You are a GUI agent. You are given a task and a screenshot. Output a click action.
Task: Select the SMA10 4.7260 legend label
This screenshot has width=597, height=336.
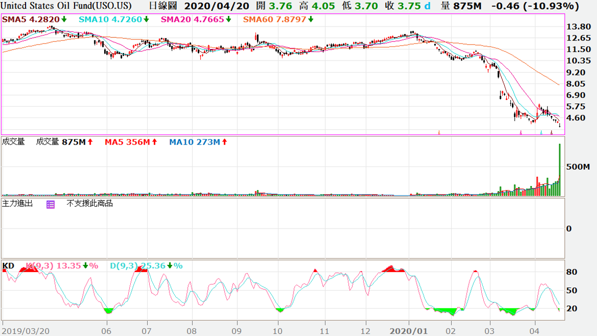click(111, 19)
